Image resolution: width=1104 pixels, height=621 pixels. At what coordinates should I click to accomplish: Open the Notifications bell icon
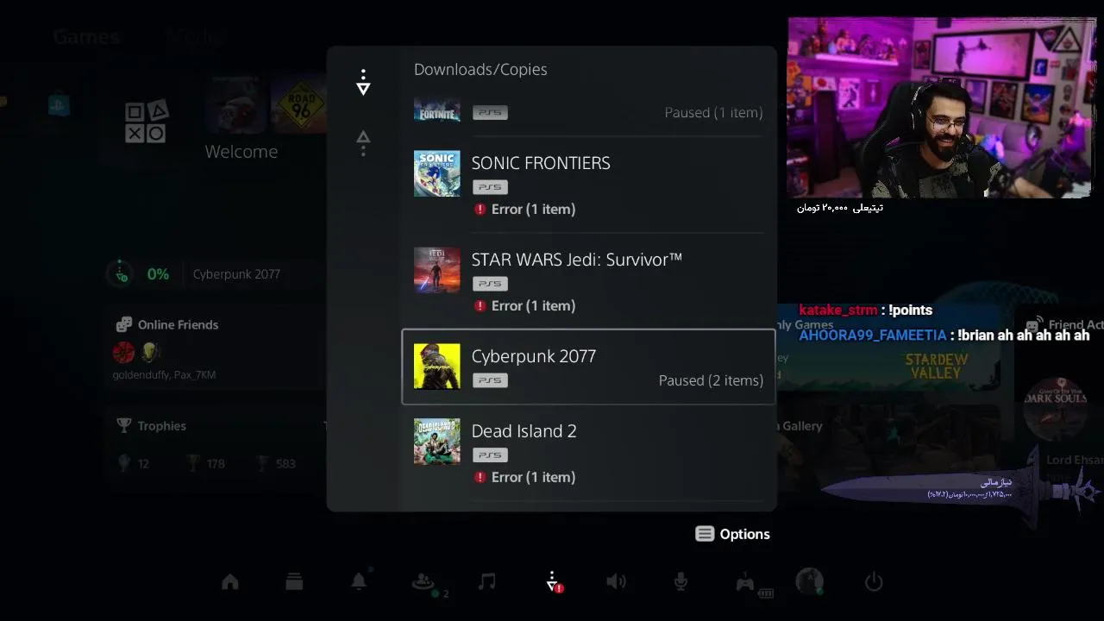[359, 581]
